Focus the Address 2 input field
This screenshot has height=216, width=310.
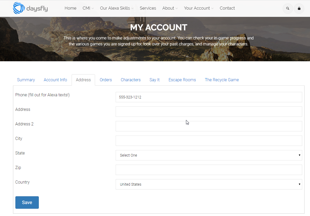(x=209, y=126)
